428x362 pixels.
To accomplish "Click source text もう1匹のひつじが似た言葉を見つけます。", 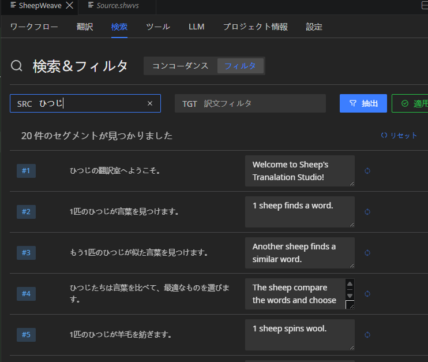I will point(138,253).
